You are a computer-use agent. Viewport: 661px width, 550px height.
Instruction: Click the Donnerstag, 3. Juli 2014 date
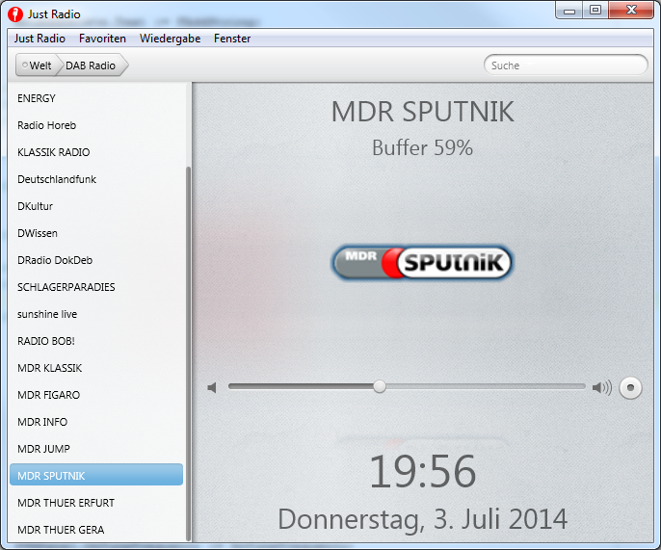coord(422,519)
